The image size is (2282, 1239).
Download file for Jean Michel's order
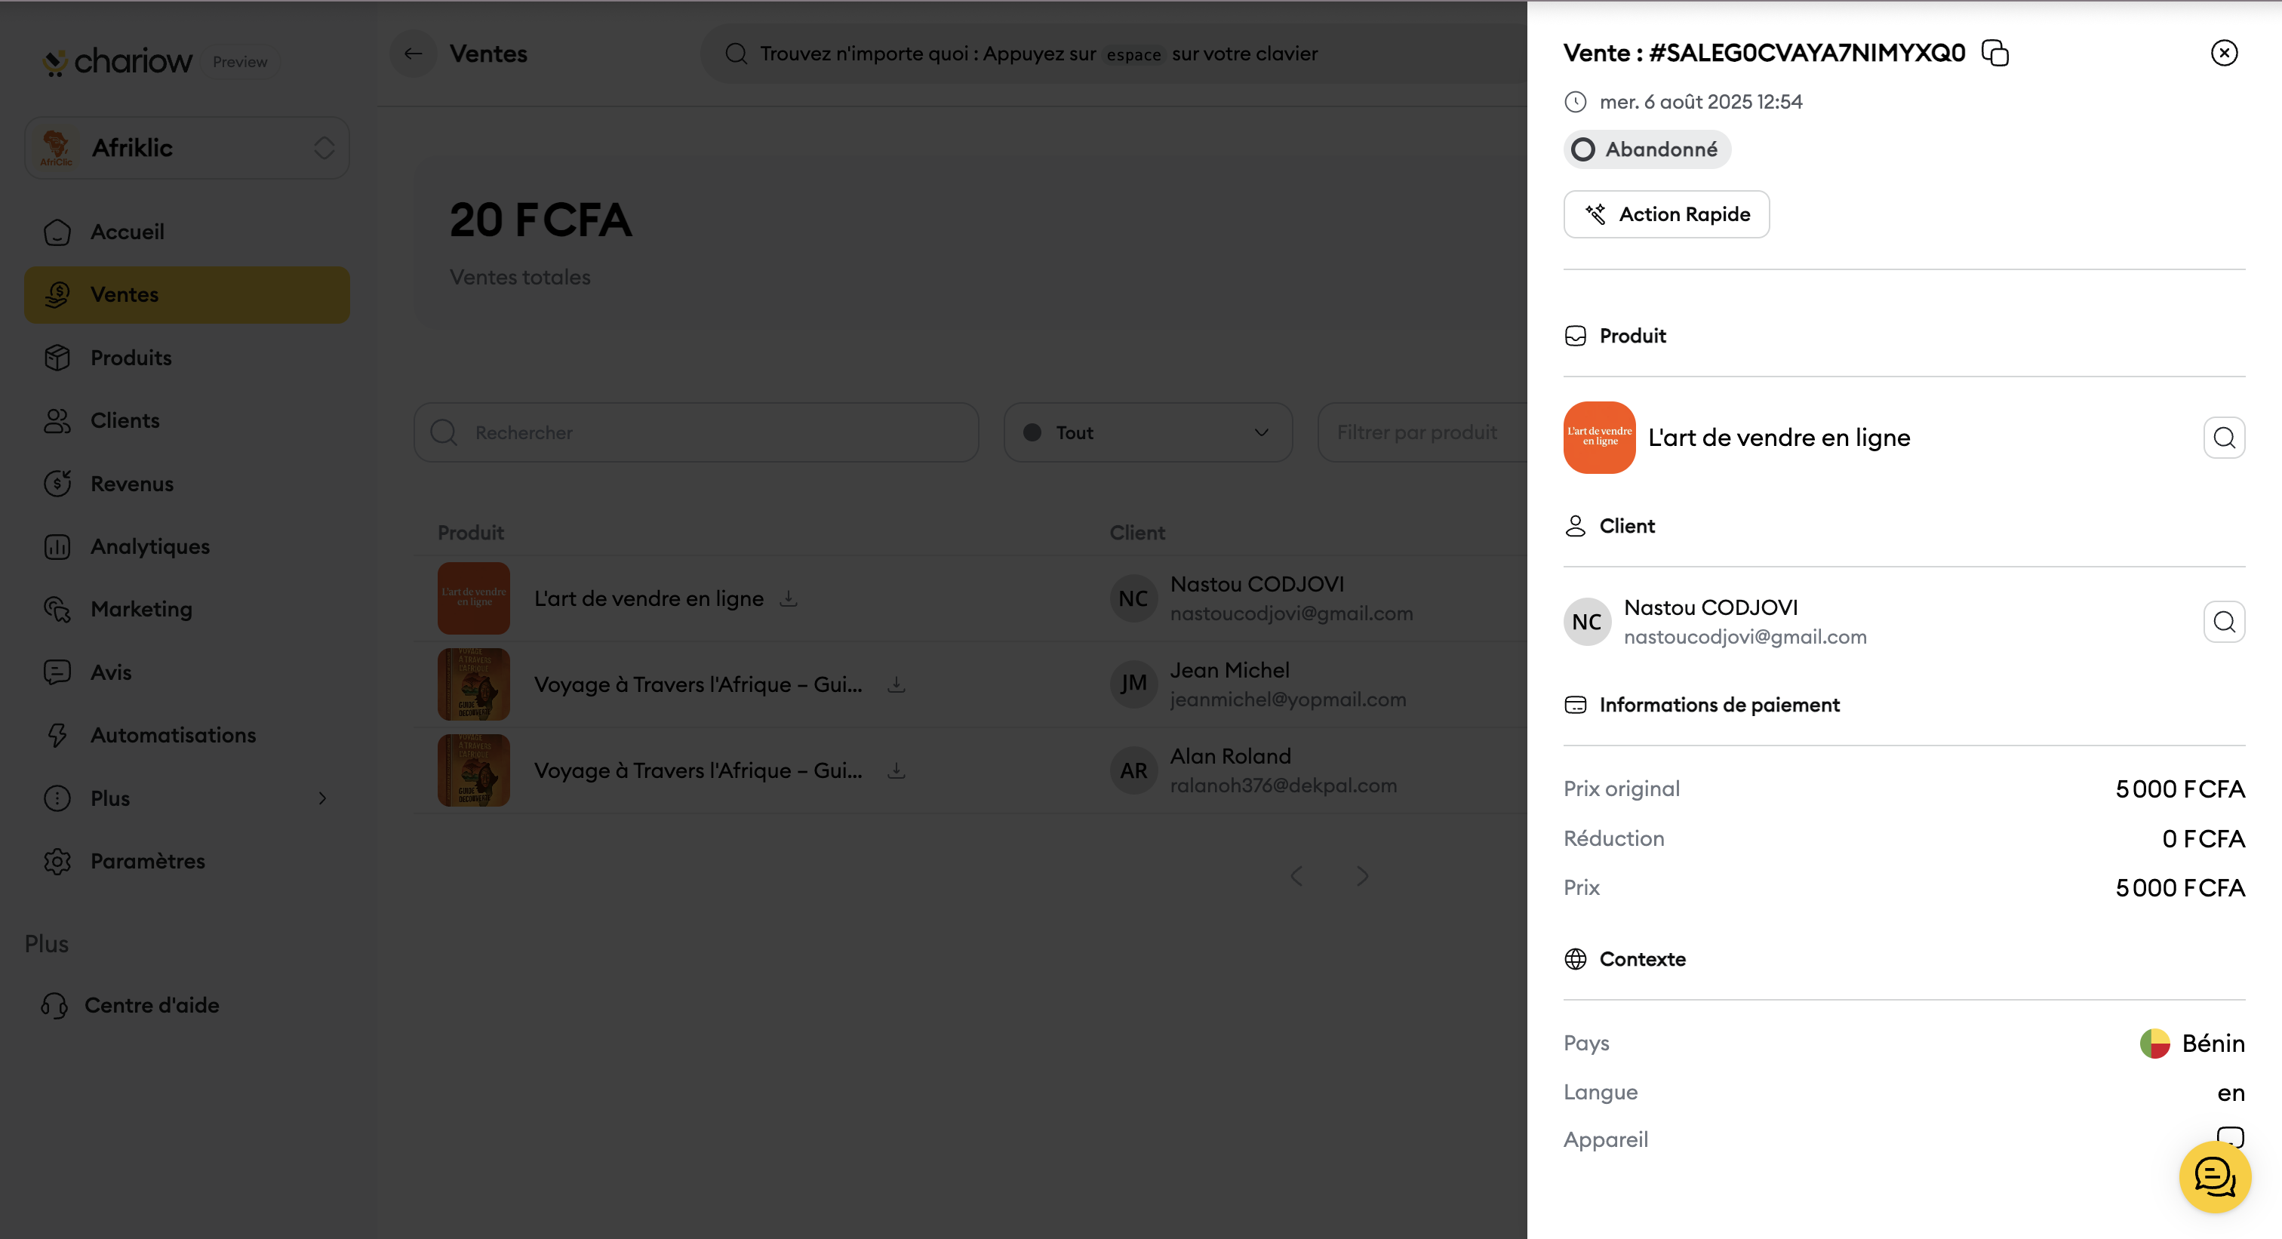(896, 684)
